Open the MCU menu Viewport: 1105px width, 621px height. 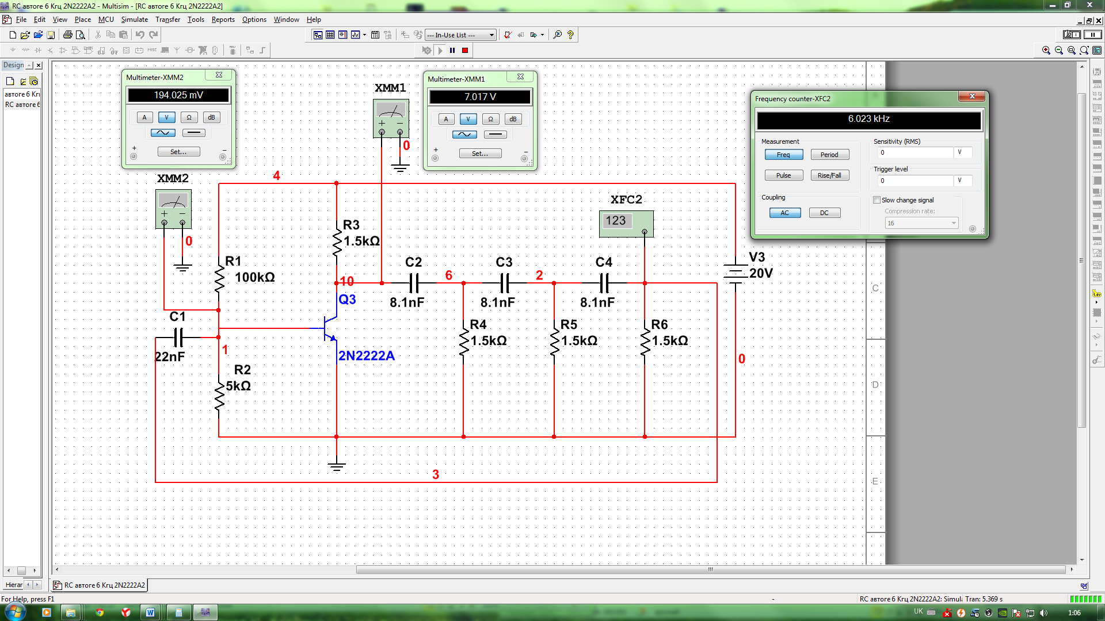[106, 20]
